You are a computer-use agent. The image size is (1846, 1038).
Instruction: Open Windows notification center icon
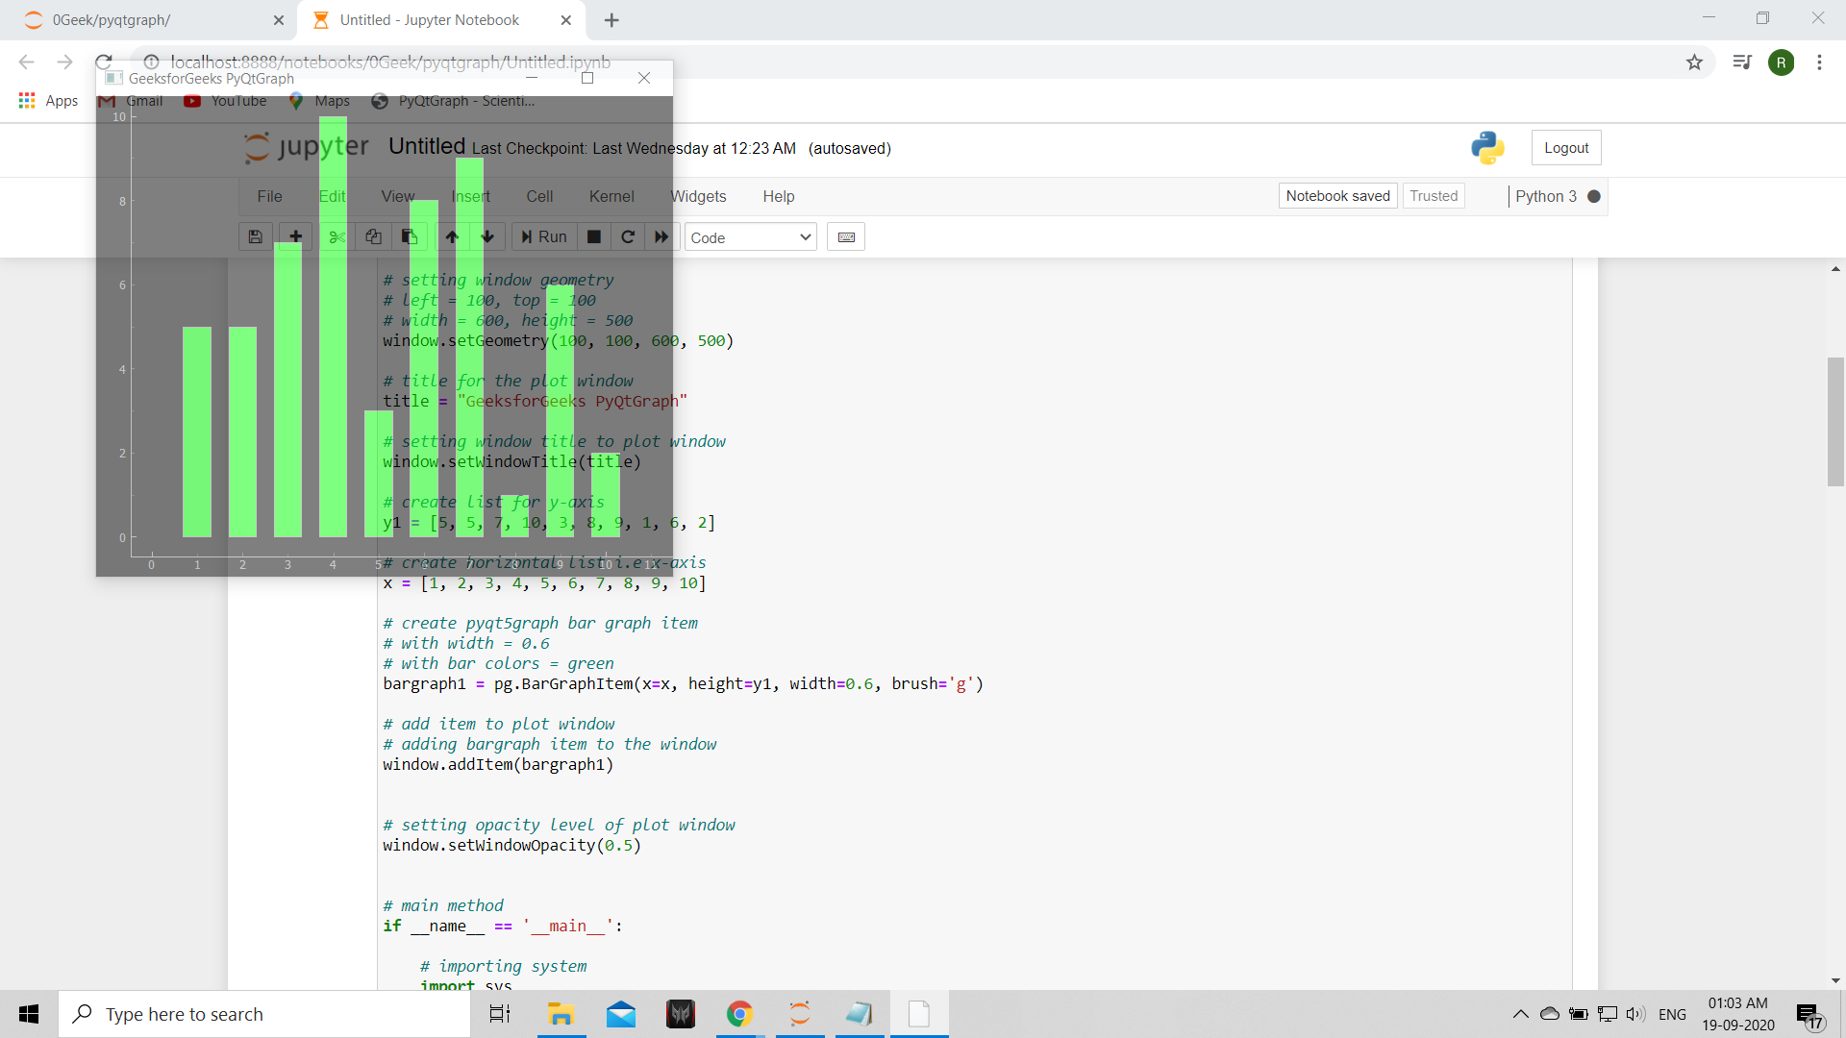point(1809,1014)
